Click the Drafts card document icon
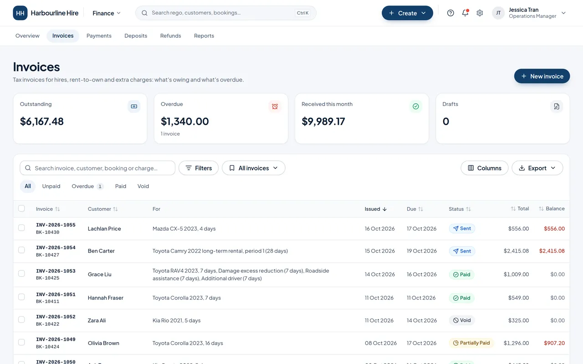 coord(557,106)
